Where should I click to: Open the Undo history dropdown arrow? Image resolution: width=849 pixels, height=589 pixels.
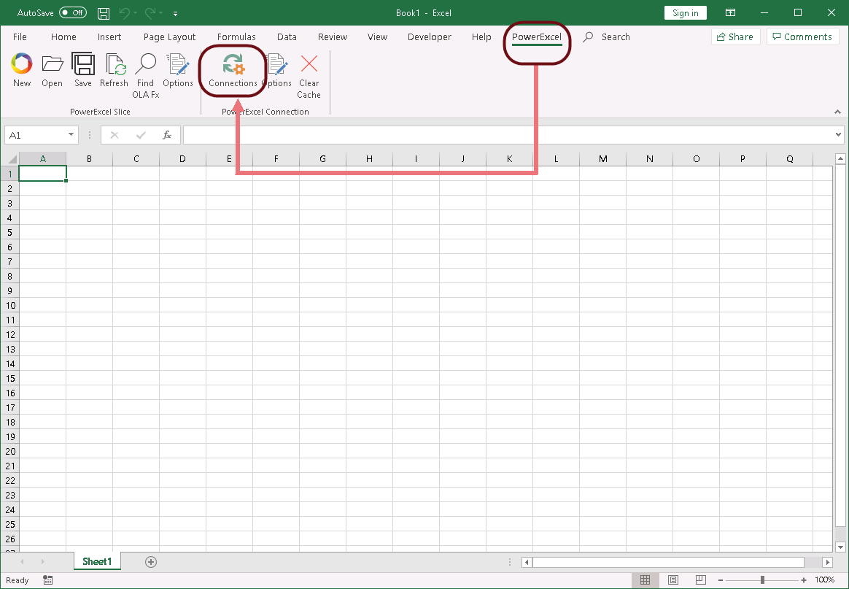click(136, 13)
